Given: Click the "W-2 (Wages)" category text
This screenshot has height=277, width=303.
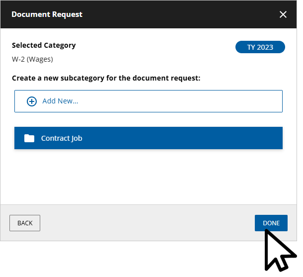Looking at the screenshot, I should coord(32,59).
